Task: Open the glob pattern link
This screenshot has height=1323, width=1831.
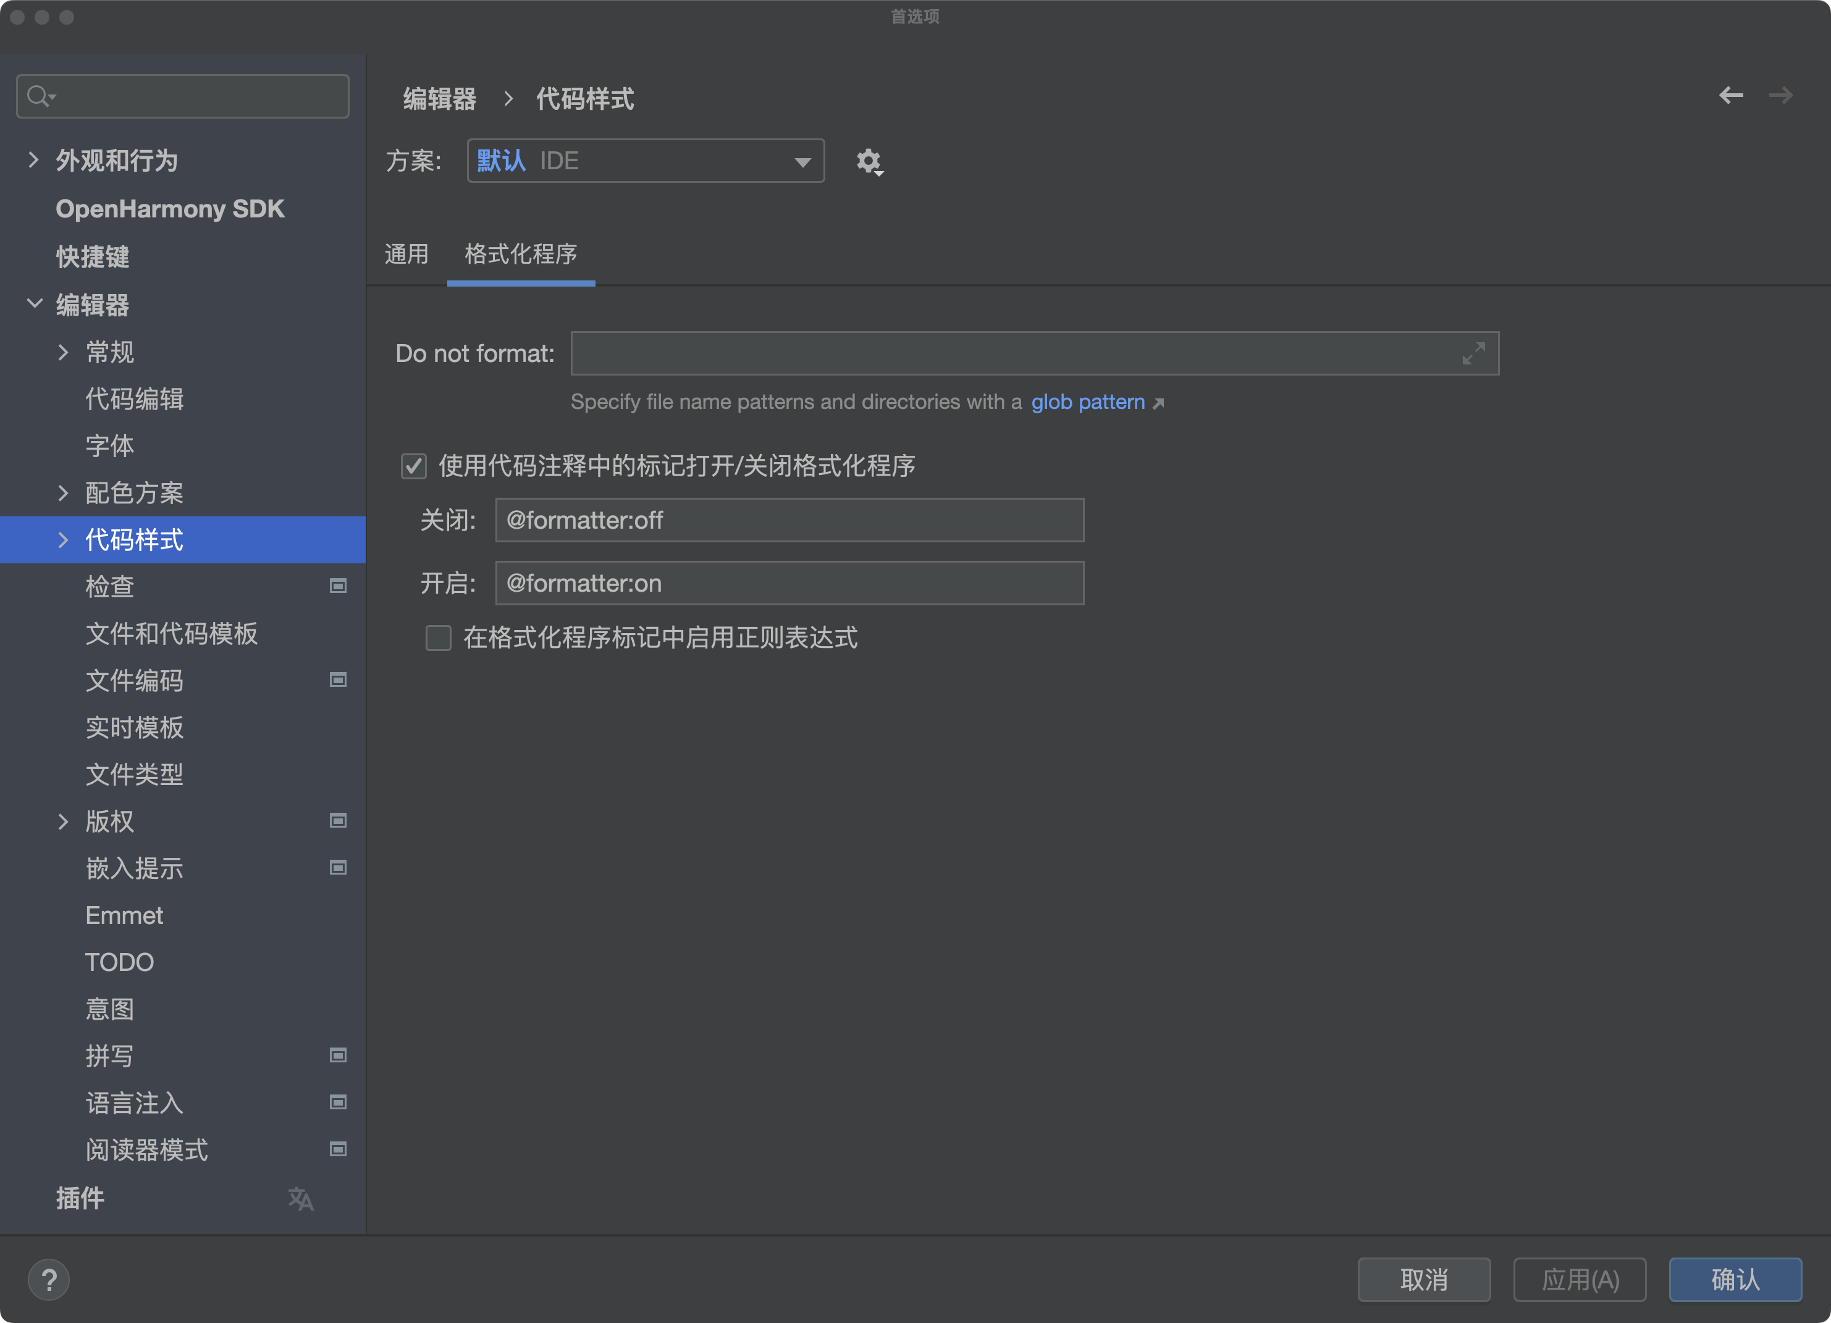Action: click(1087, 402)
